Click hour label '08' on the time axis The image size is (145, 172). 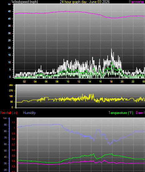(57, 82)
